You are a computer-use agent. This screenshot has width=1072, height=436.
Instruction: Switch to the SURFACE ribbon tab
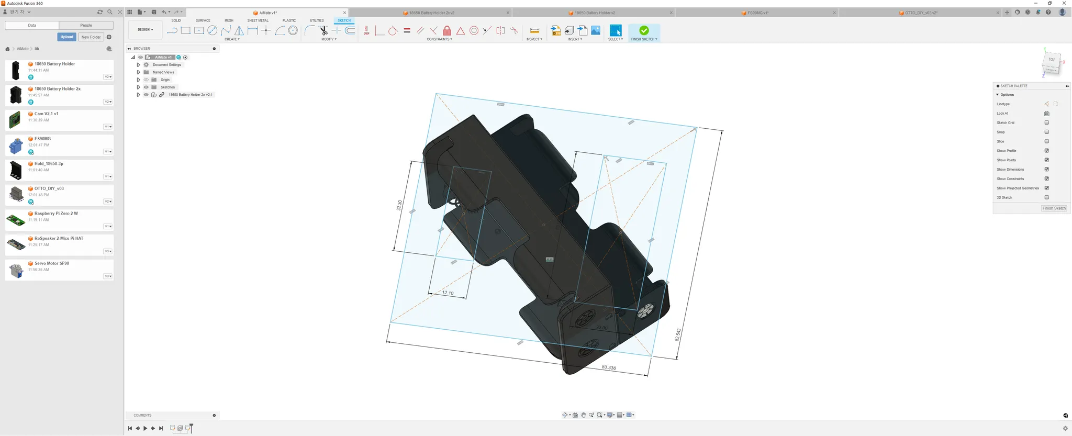click(x=203, y=20)
